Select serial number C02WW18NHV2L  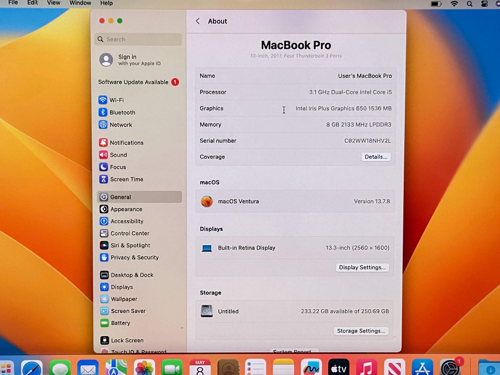[x=367, y=141]
